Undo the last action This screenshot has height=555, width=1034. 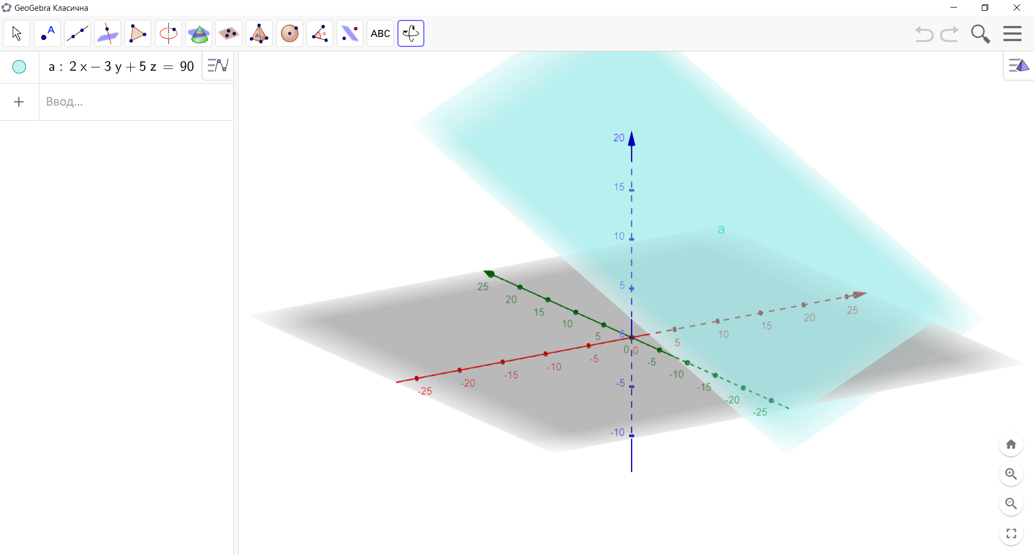click(x=924, y=33)
